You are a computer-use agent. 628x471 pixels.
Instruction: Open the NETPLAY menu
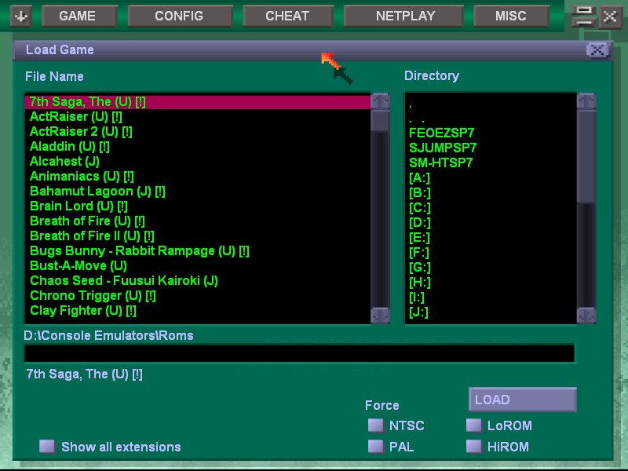point(403,16)
